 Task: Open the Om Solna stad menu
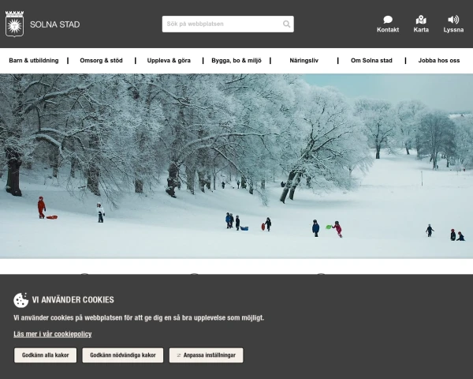pos(371,61)
